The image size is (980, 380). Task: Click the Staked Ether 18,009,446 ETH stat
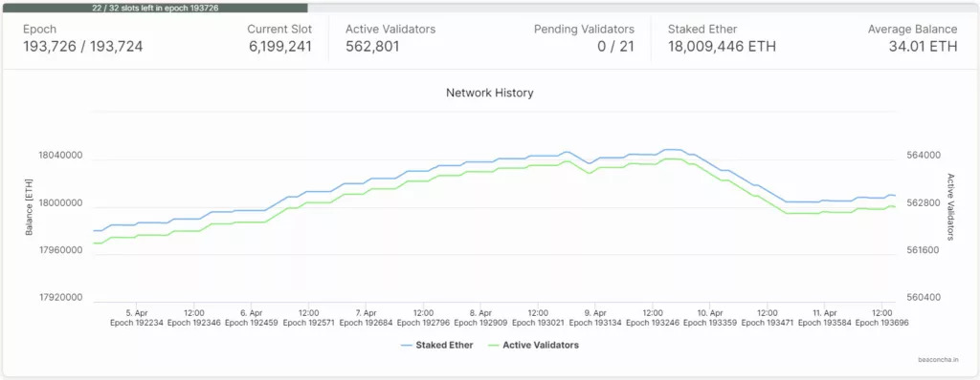tap(722, 46)
